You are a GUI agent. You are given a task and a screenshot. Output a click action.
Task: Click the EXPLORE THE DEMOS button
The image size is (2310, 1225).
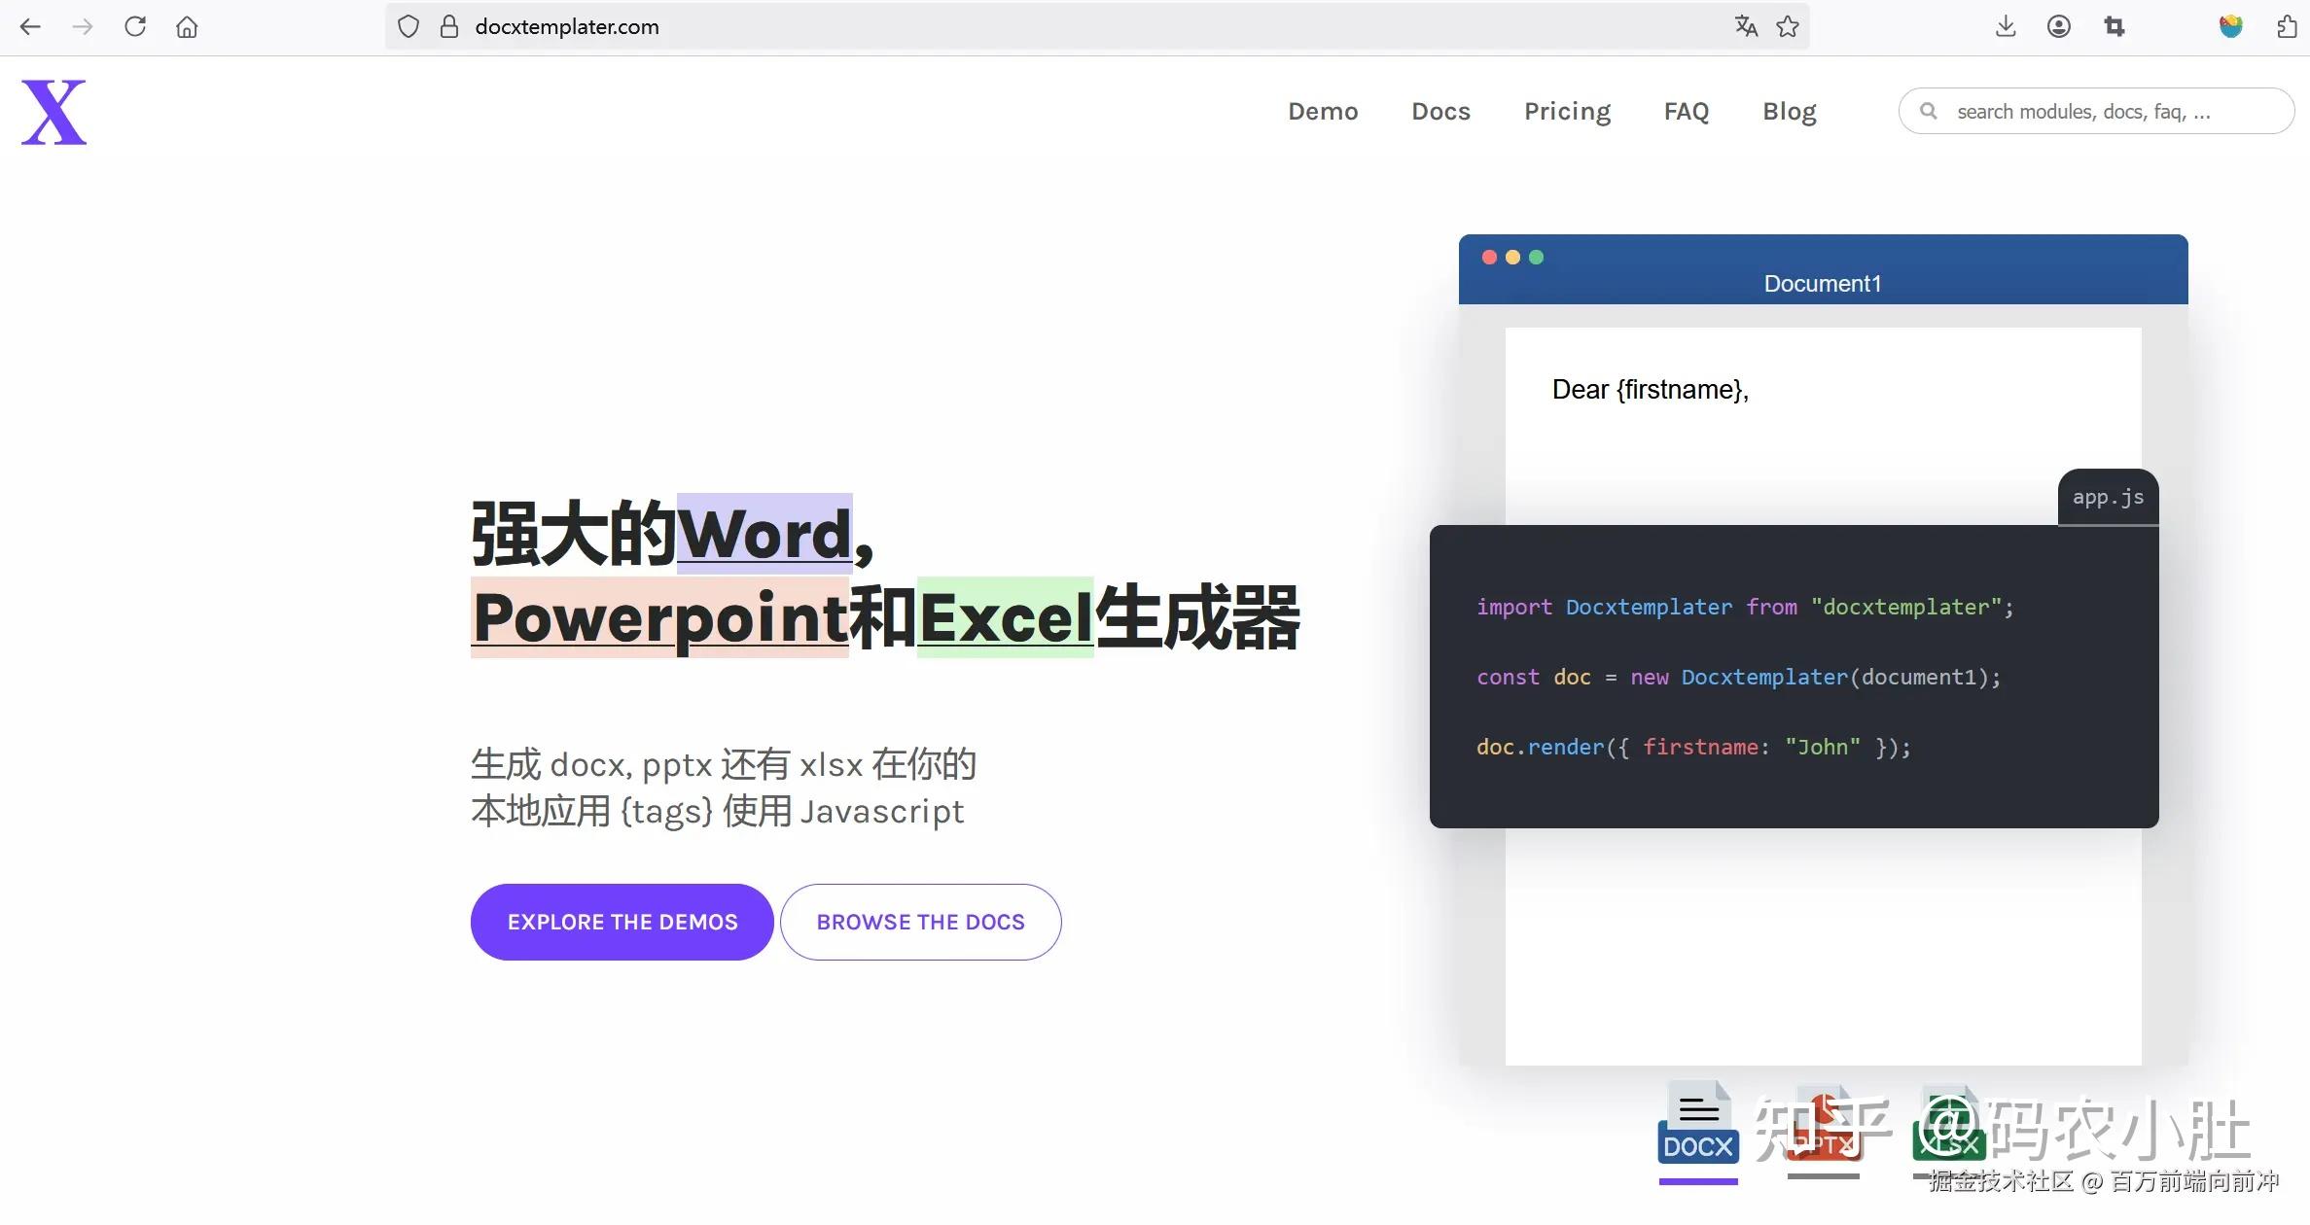pos(622,922)
